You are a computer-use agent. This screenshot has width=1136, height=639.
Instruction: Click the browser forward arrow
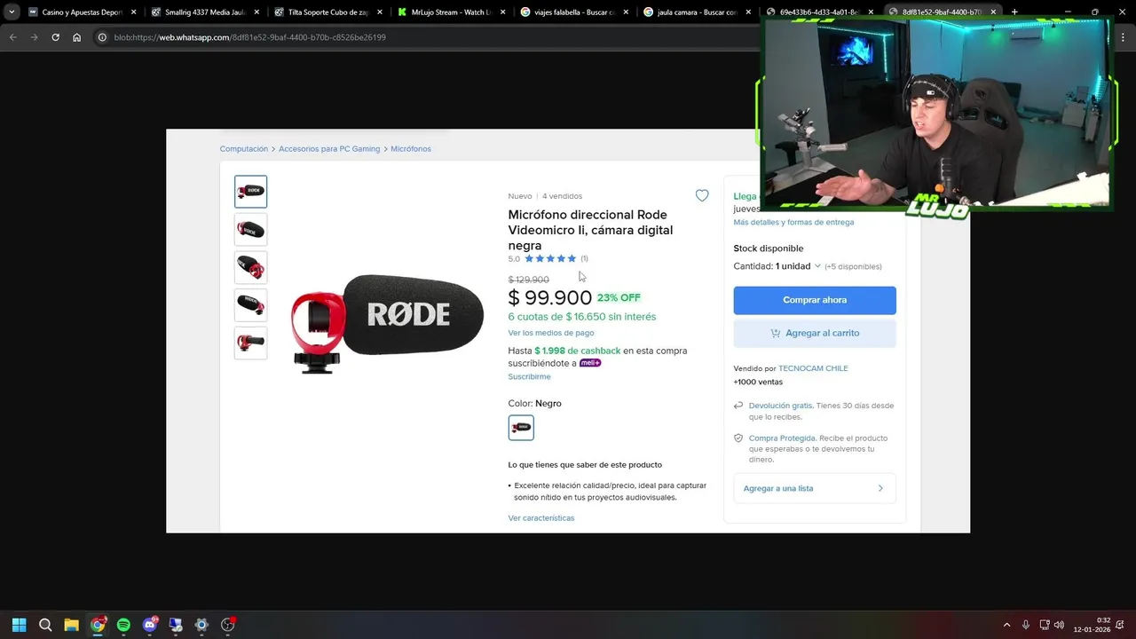(x=35, y=37)
